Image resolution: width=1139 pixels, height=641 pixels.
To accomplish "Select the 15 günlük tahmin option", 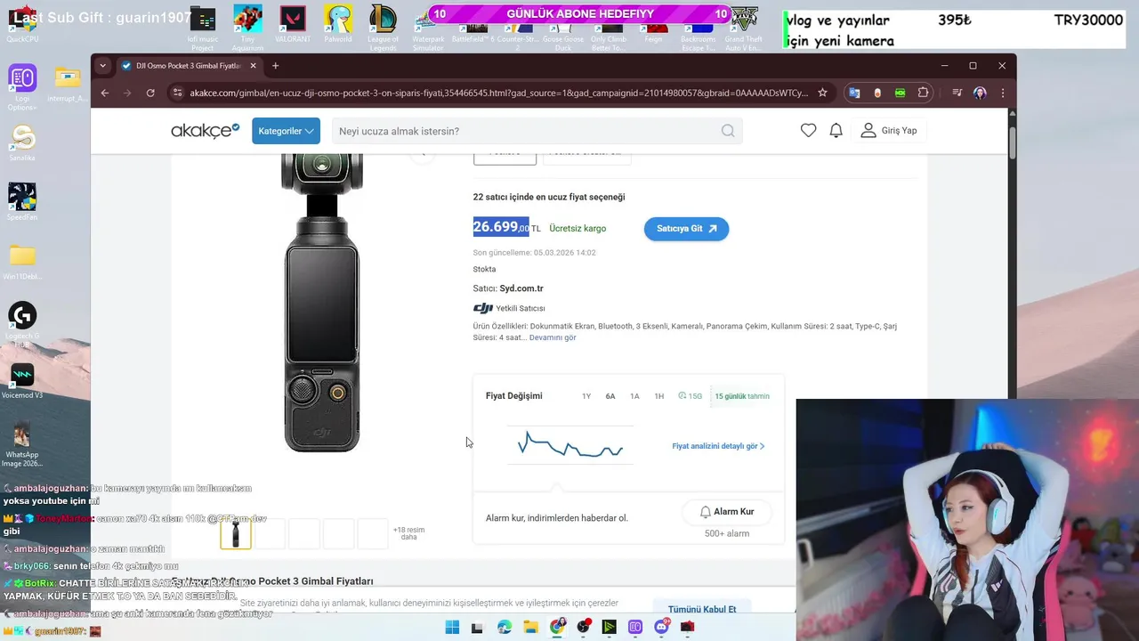I will pyautogui.click(x=742, y=396).
